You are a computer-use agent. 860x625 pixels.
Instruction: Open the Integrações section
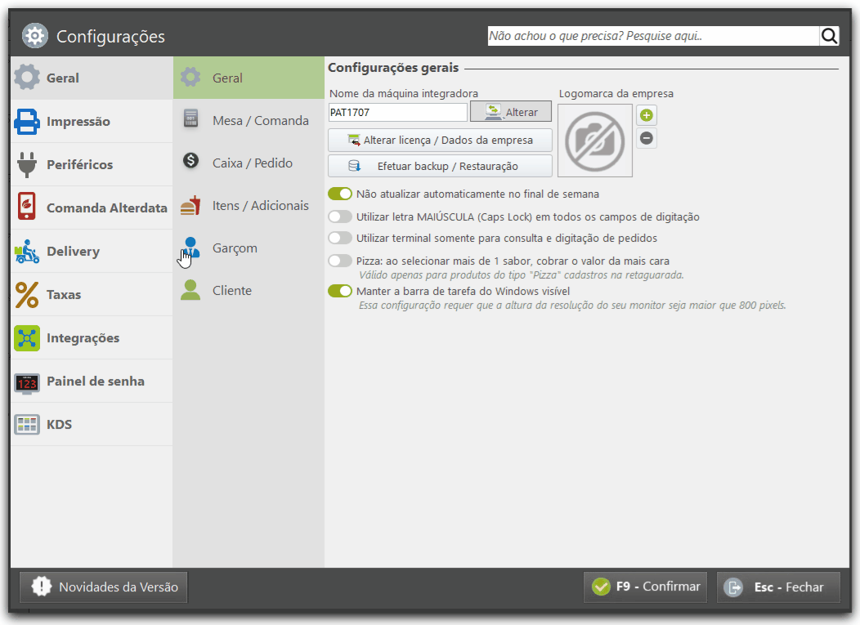[x=92, y=337]
